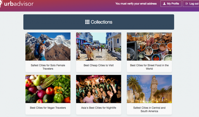Open the cheap cities street photo
199x117 pixels.
coord(98,47)
